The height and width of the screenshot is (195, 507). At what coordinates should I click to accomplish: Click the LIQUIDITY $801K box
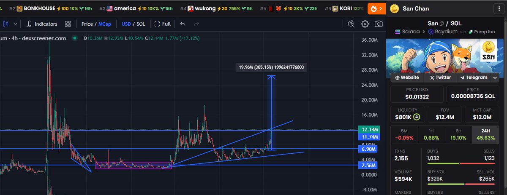[408, 114]
